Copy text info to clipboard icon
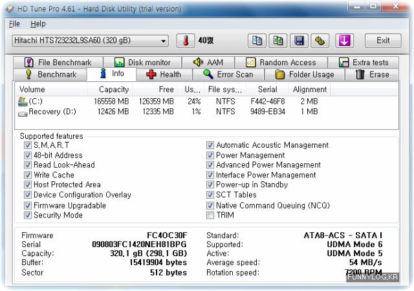 [x=257, y=41]
